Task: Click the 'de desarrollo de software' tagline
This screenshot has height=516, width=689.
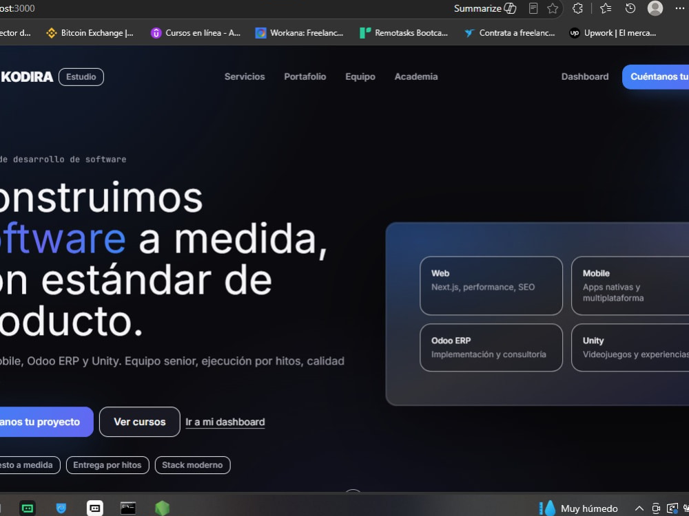Action: 63,160
